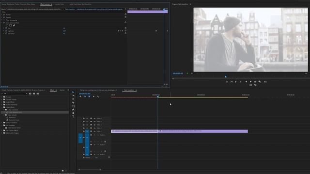Screen dimensions: 310x174
Task: Expand the Video Transitions folder
Action: [x=2, y=123]
